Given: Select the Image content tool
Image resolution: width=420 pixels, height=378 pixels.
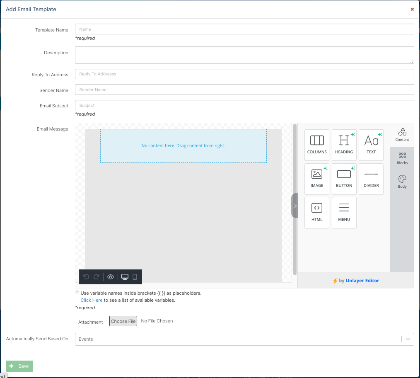Looking at the screenshot, I should click(x=317, y=179).
